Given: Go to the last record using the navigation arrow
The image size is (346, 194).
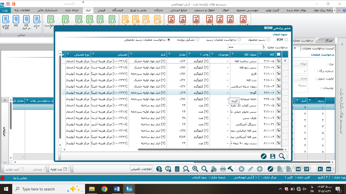Looking at the screenshot, I should click(x=329, y=169).
